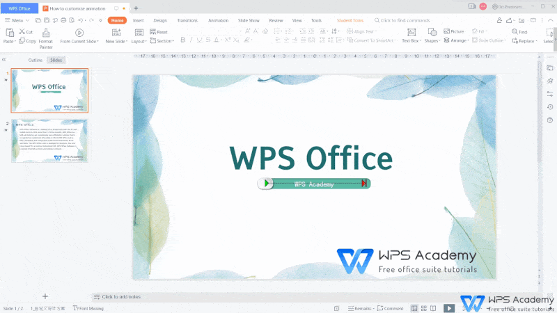Screen dimensions: 557x313
Task: Click the Share icon at top right
Action: point(510,20)
